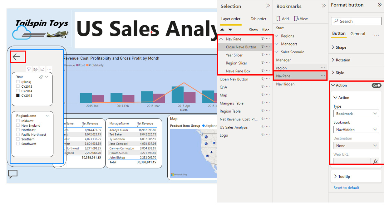Switch to the General tab

click(x=357, y=34)
